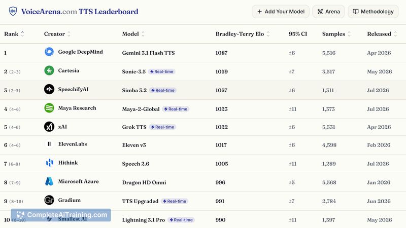
Task: Click the Samples value 4,598
Action: tap(329, 145)
